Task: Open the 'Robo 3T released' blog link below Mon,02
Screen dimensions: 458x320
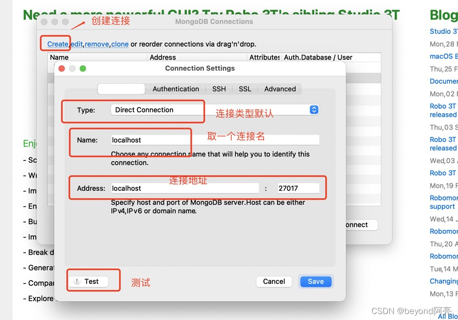Action: point(443,110)
